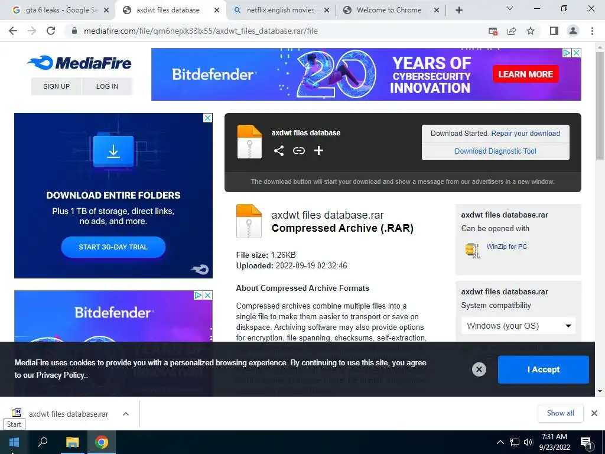Click the copy link icon
Image resolution: width=605 pixels, height=454 pixels.
(298, 151)
